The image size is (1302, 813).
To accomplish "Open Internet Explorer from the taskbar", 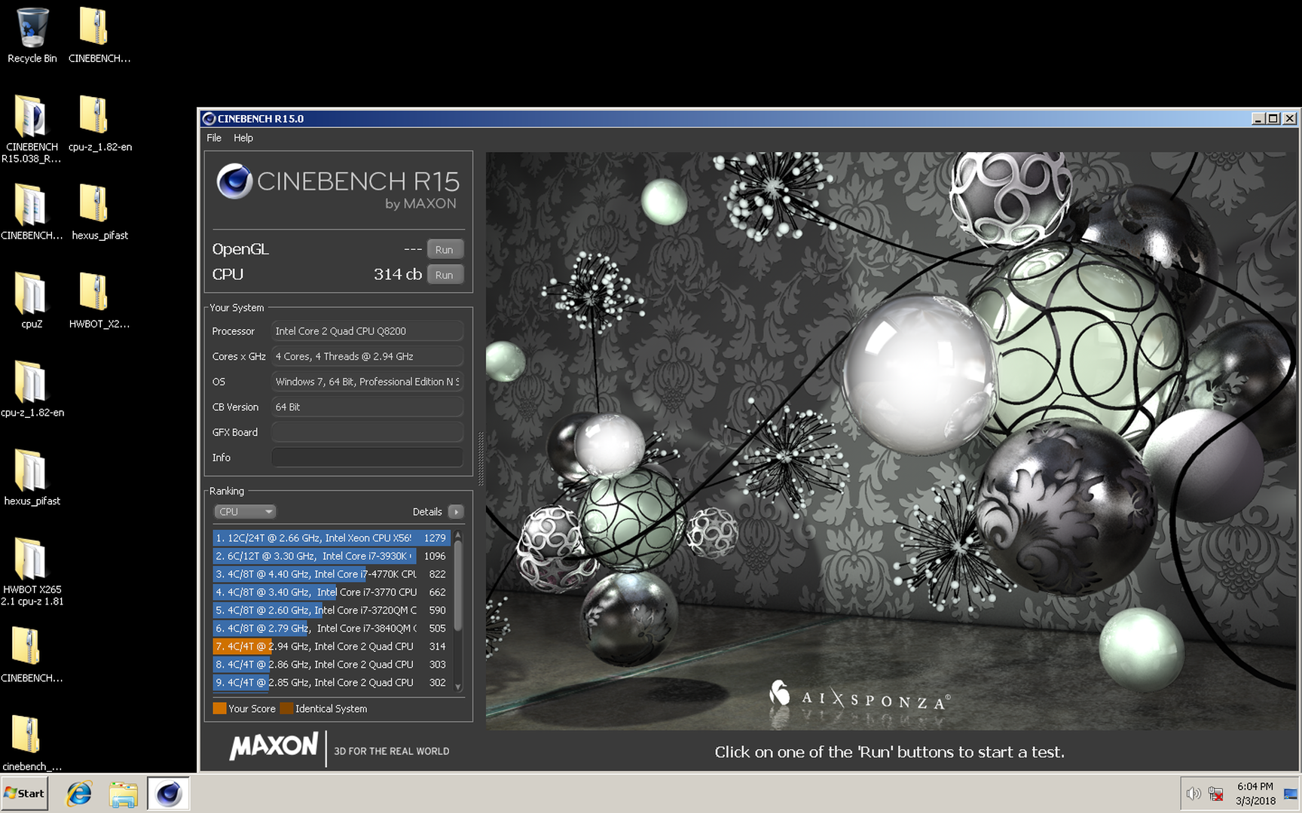I will 79,793.
